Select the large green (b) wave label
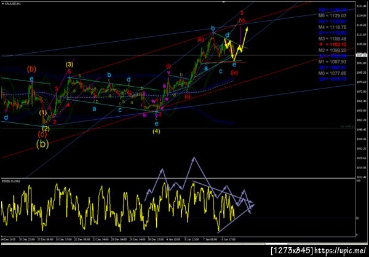Viewport: 369px width, 257px height. (42, 144)
